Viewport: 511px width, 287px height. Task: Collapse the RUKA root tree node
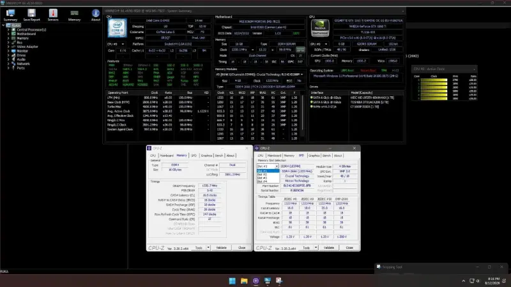[4, 25]
